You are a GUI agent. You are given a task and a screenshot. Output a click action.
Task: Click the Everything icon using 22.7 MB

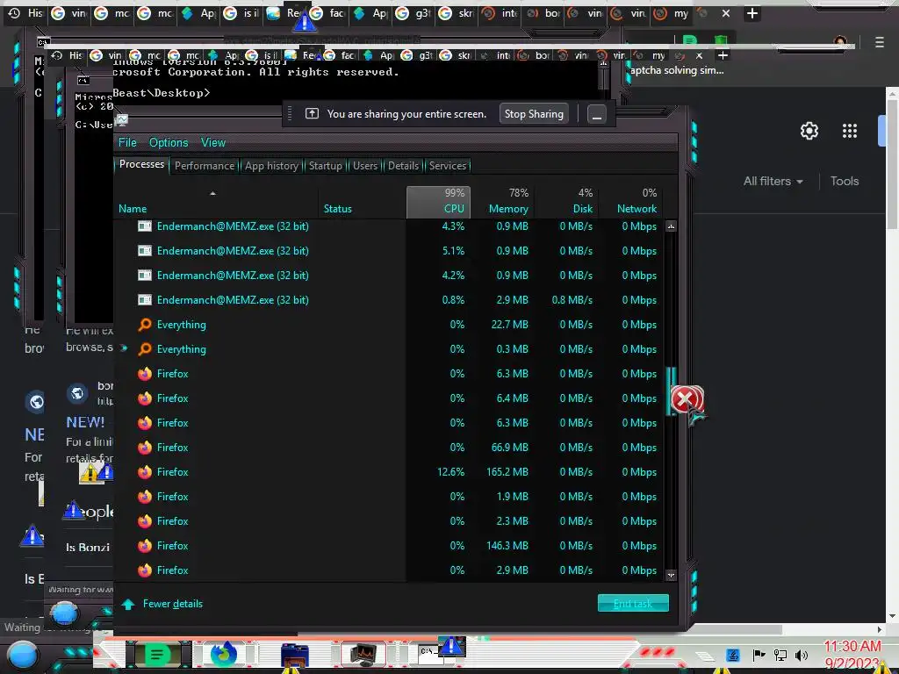[x=145, y=325]
